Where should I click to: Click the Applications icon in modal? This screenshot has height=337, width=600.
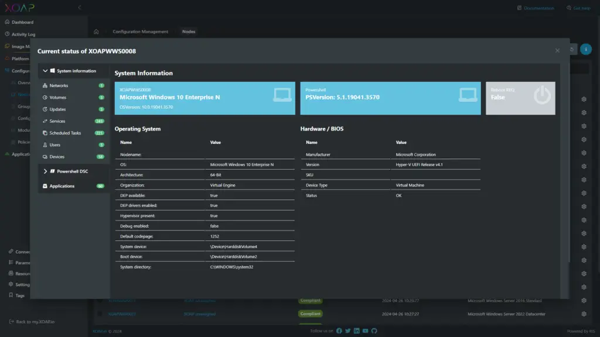(45, 186)
